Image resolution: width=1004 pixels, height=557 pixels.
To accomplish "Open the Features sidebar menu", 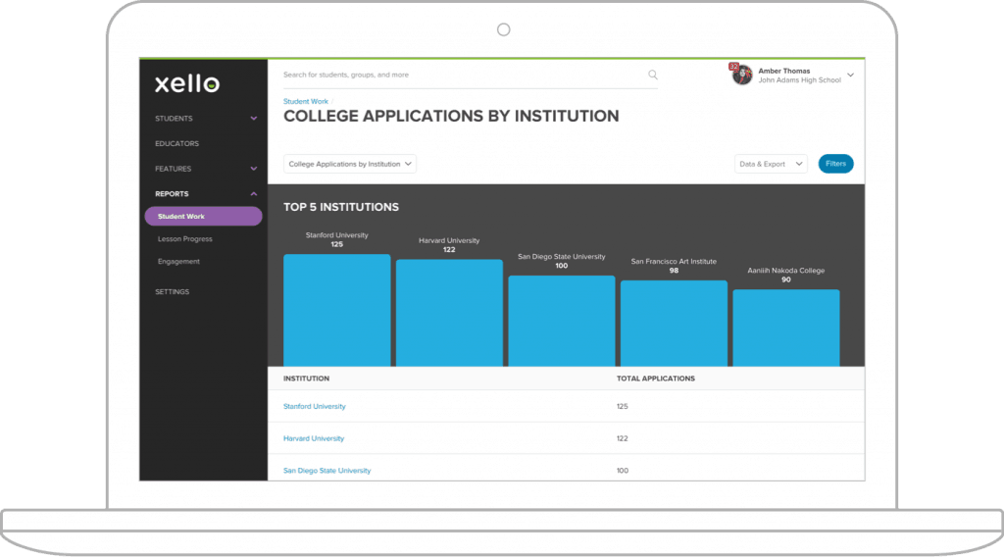I will (173, 169).
